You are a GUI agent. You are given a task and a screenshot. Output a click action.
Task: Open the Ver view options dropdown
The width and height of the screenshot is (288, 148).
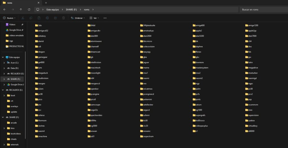coord(94,18)
